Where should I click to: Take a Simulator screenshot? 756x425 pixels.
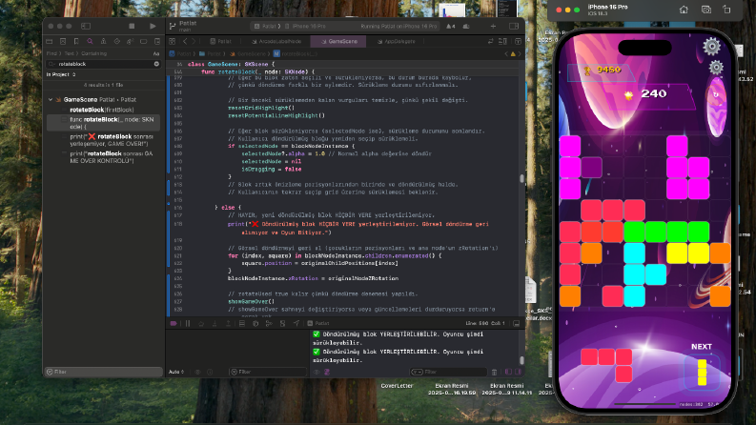pyautogui.click(x=705, y=10)
